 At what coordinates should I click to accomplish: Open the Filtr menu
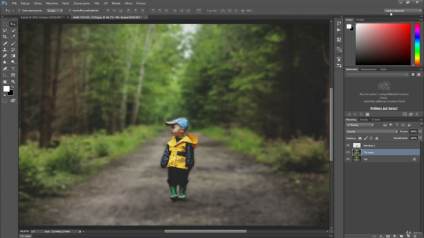[97, 3]
